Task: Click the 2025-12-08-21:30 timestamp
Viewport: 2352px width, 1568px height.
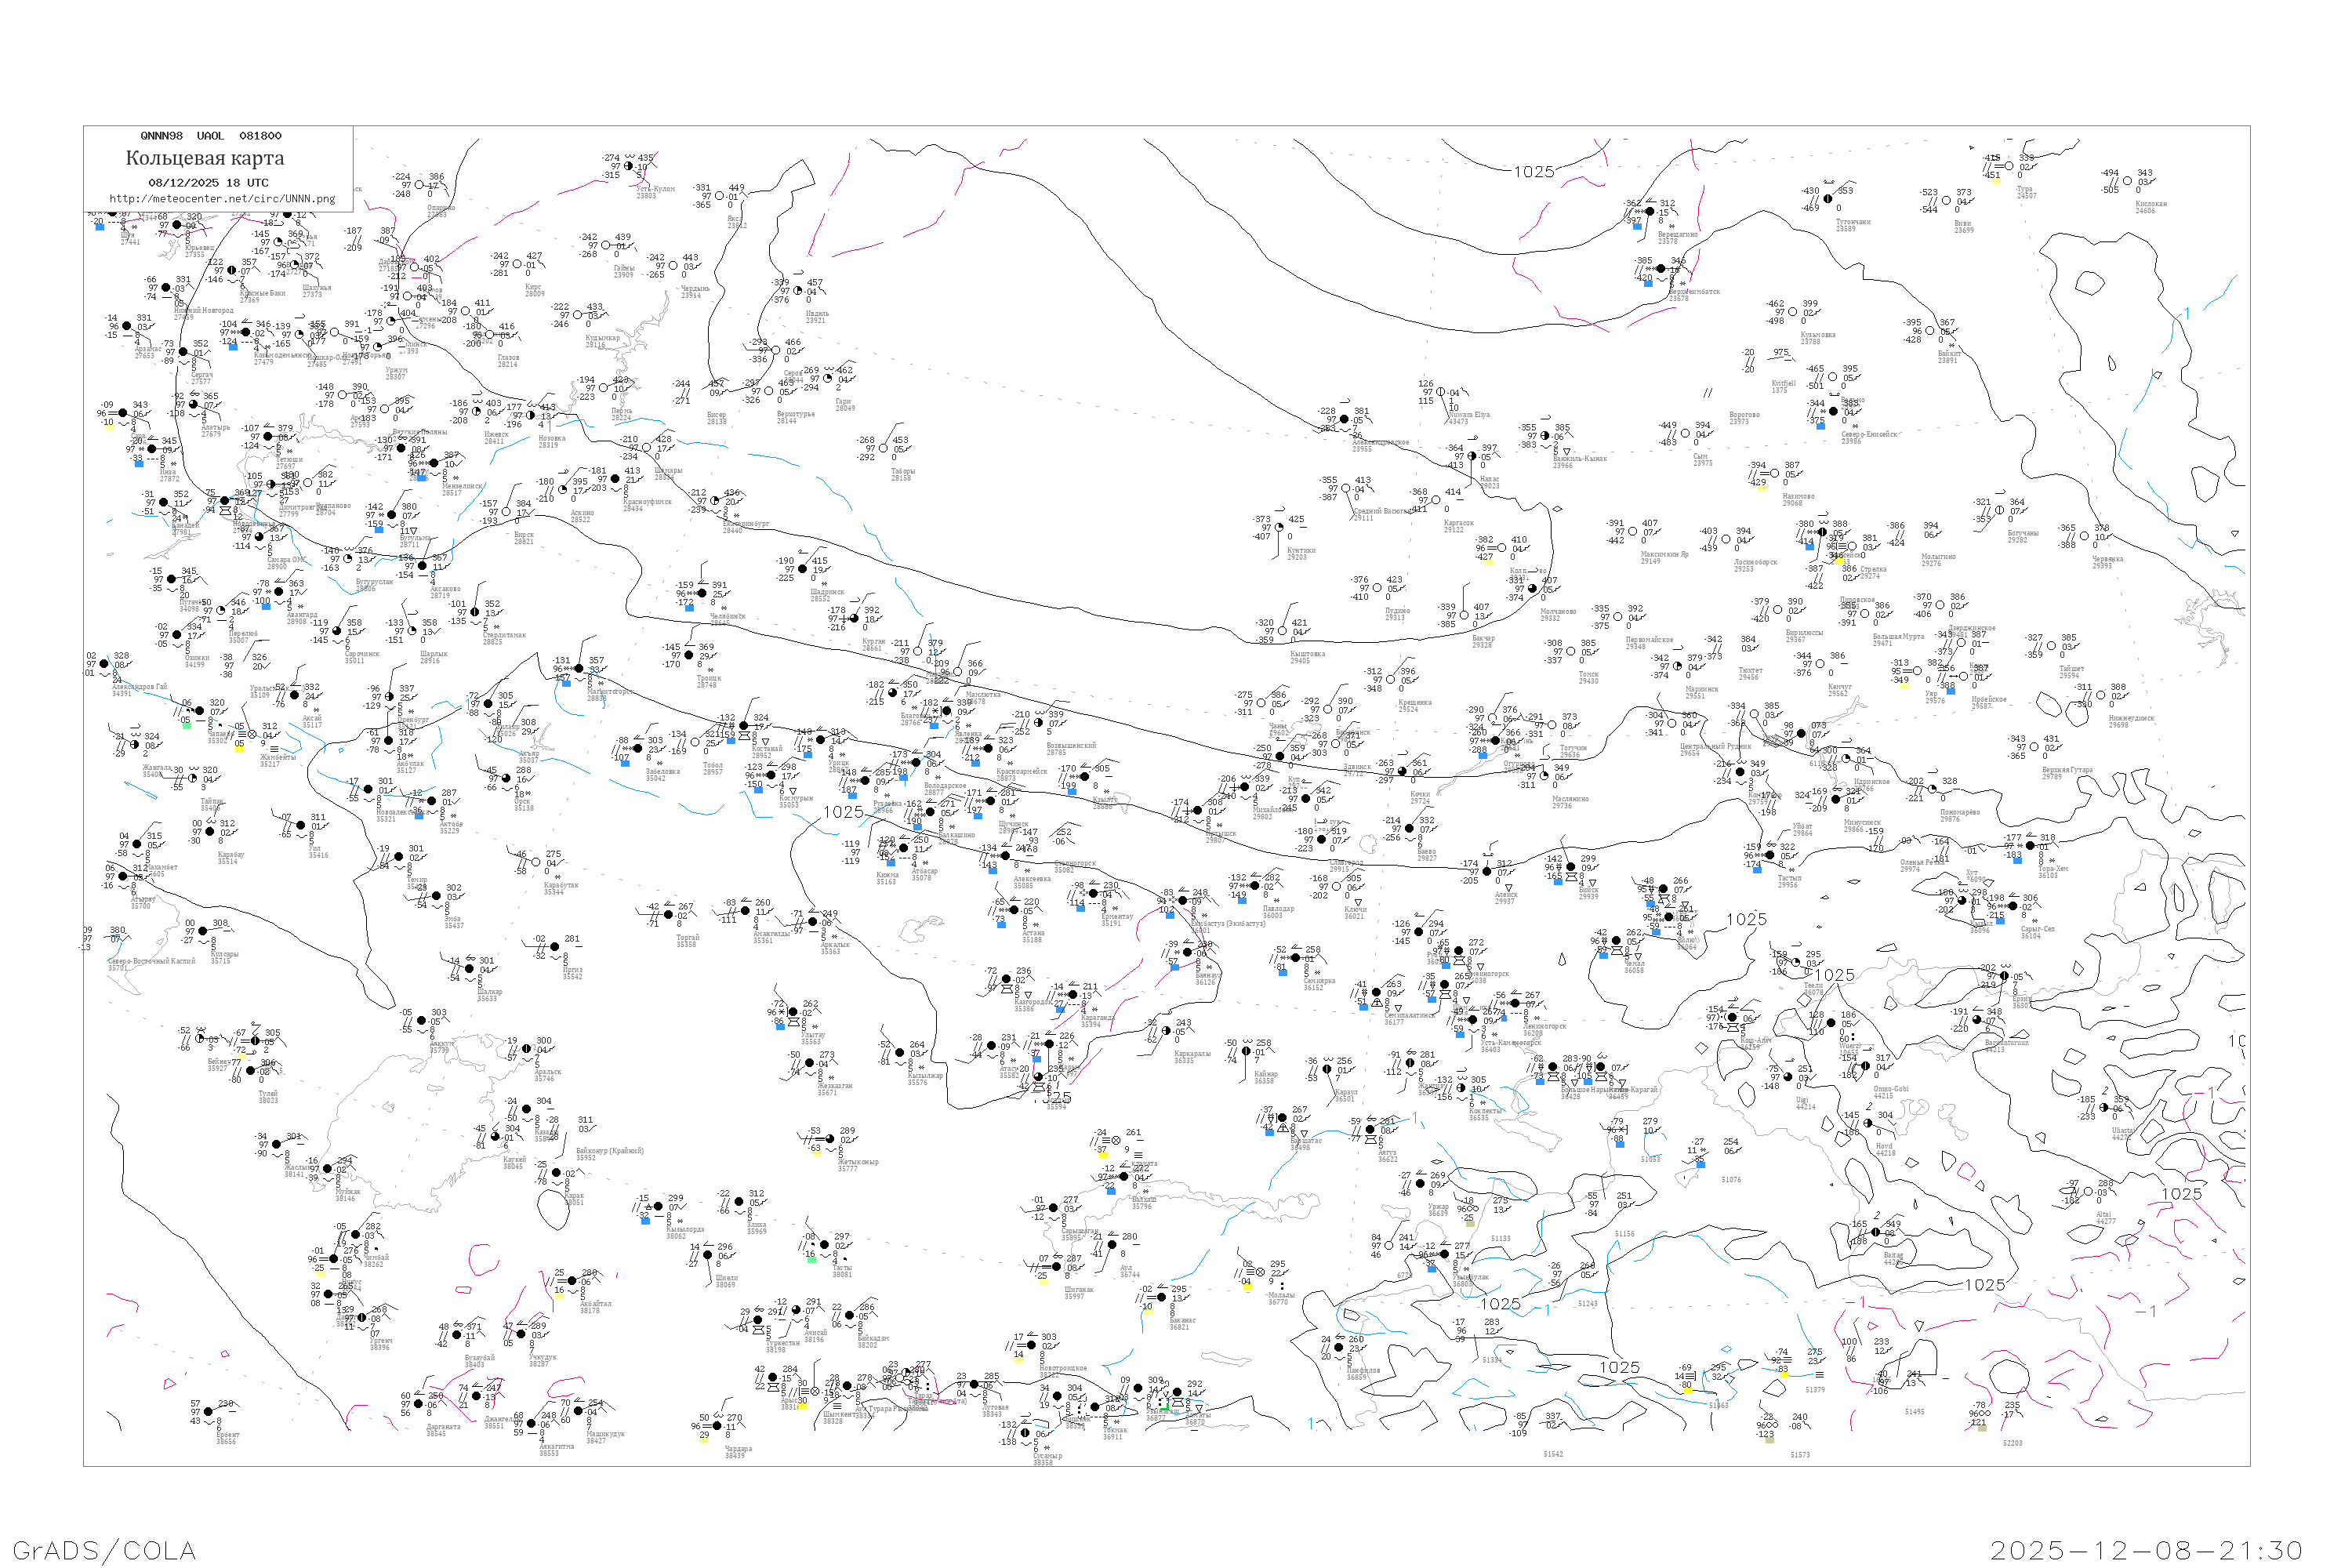Action: pyautogui.click(x=2146, y=1550)
